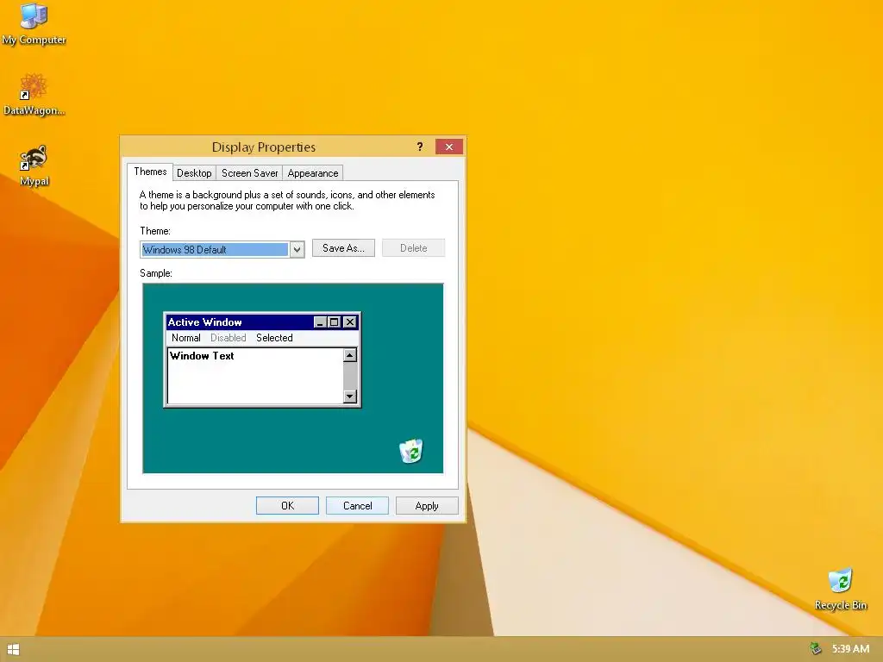Click the system tray network icon
The height and width of the screenshot is (662, 883).
(x=815, y=648)
